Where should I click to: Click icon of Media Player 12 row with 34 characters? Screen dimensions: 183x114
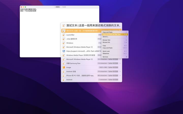64,59
